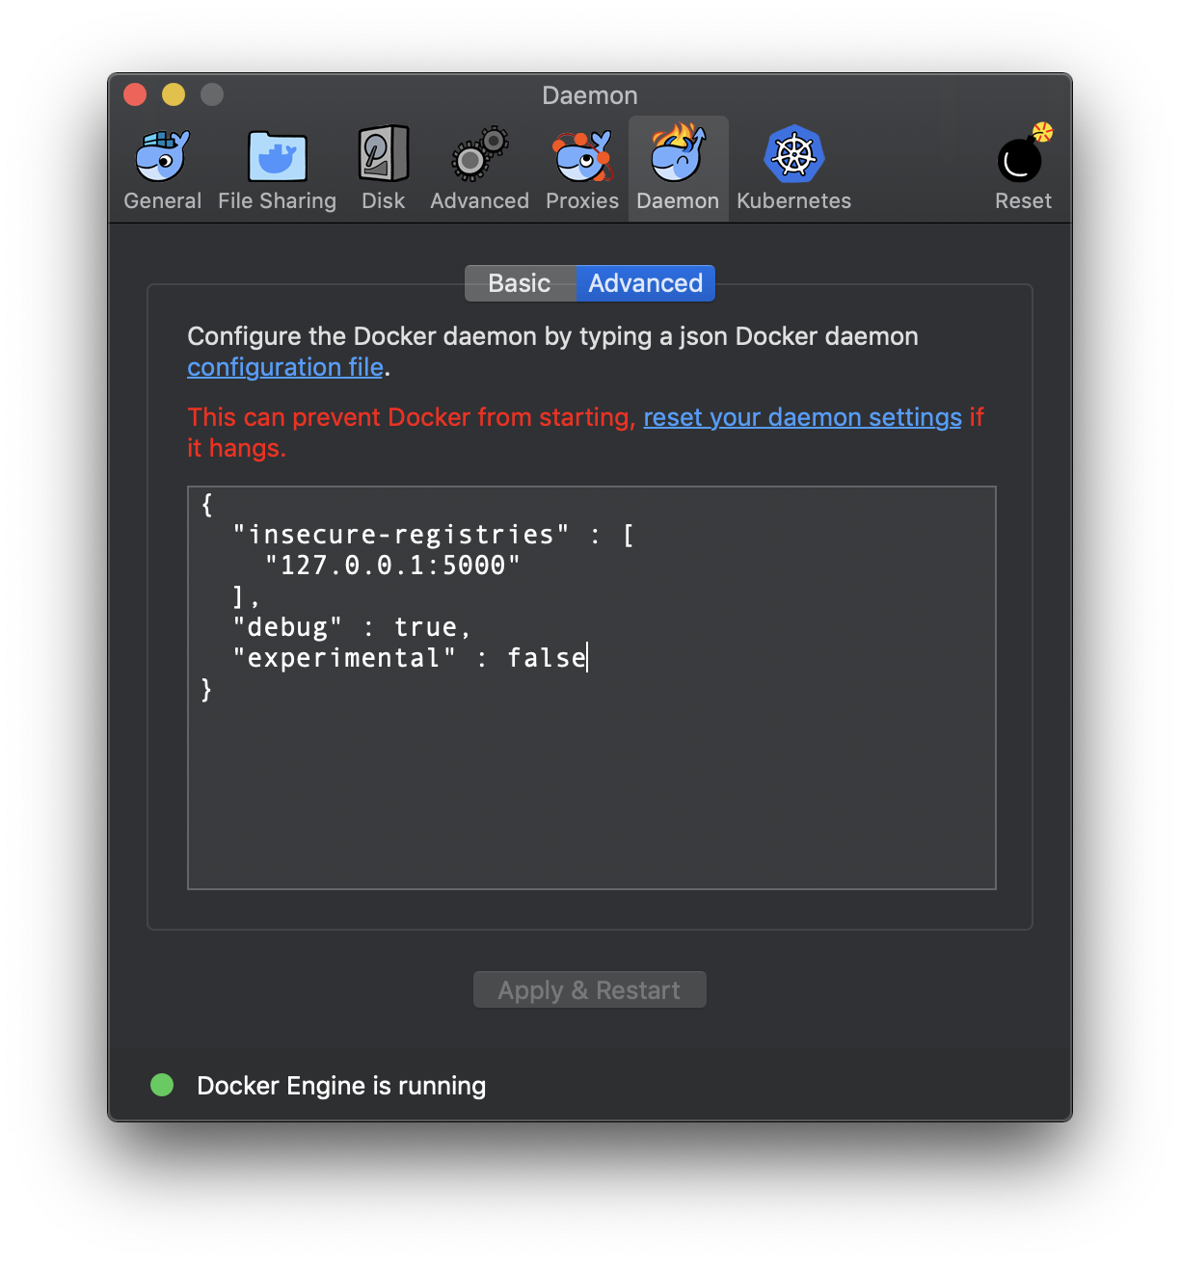Open the Kubernetes helm icon
The width and height of the screenshot is (1180, 1264).
click(x=794, y=154)
